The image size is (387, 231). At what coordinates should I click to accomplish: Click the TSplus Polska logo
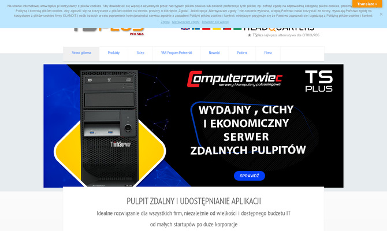click(109, 32)
